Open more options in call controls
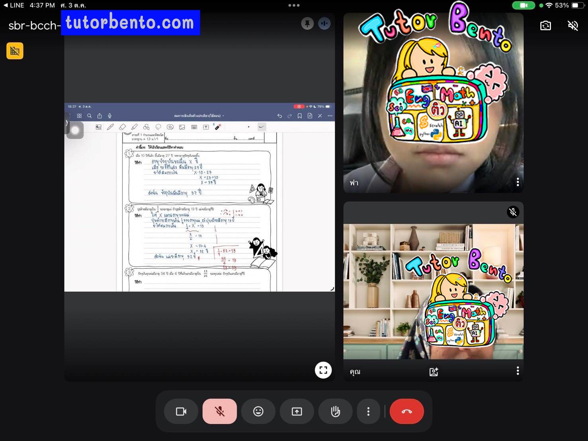This screenshot has width=588, height=441. point(368,412)
